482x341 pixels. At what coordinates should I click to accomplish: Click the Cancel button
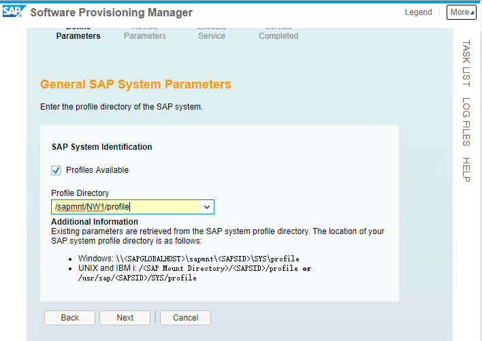tap(185, 318)
